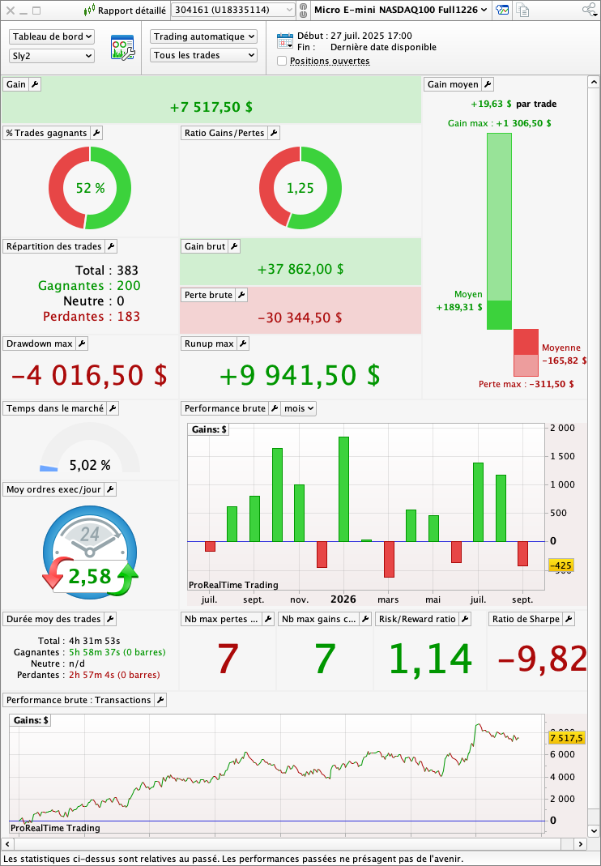This screenshot has height=866, width=601.
Task: Open settings wrench beside % Trades gagnants
Action: [x=96, y=133]
